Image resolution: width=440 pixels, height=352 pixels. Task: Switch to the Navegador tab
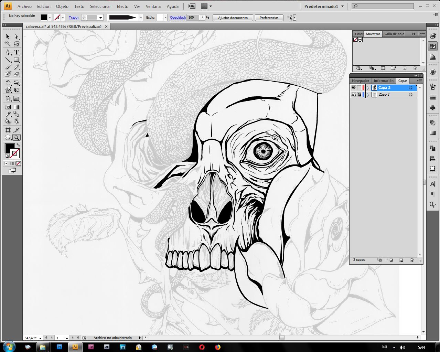click(x=360, y=81)
